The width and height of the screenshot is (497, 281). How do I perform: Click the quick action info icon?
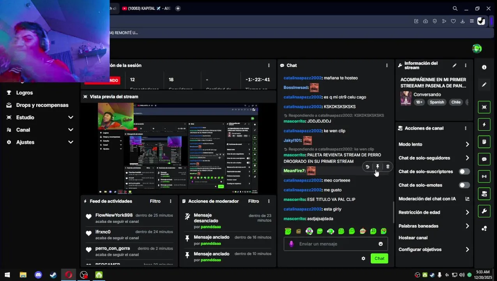coord(484,68)
